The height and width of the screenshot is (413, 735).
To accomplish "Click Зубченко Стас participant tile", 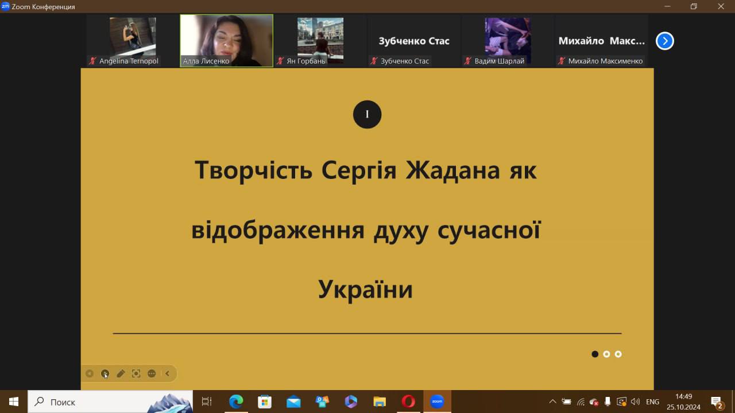I will [413, 41].
